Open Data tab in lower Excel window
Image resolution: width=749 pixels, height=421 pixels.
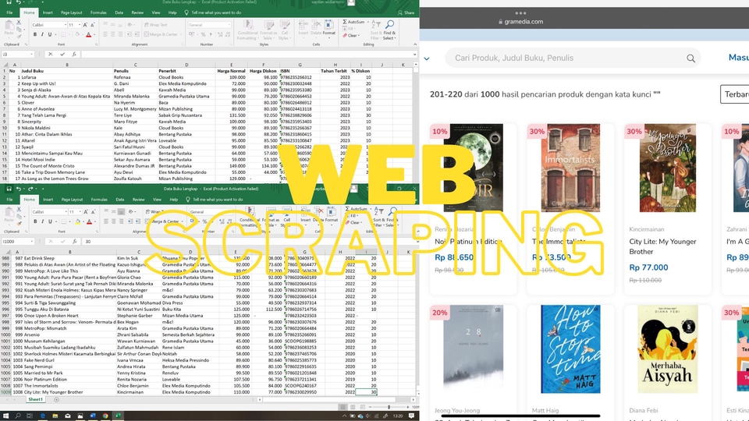tap(120, 200)
